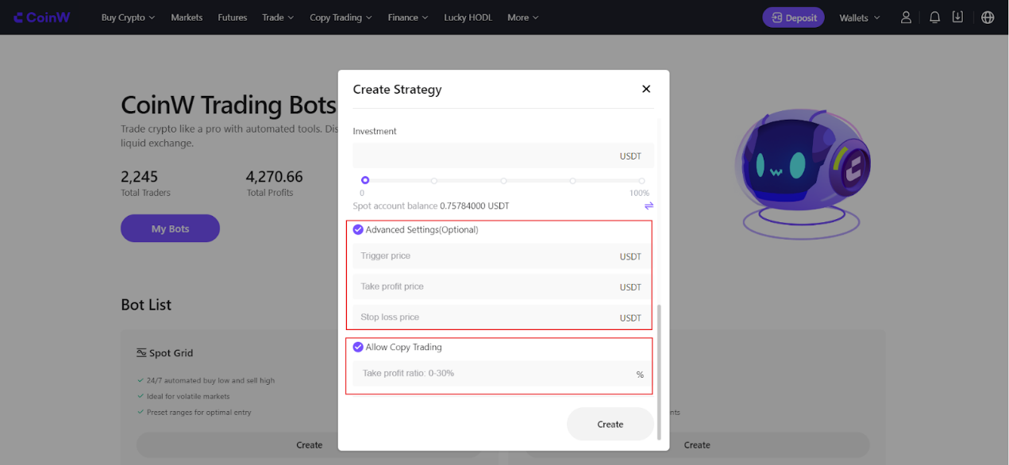
Task: Set investment slider to 100%
Action: [x=641, y=181]
